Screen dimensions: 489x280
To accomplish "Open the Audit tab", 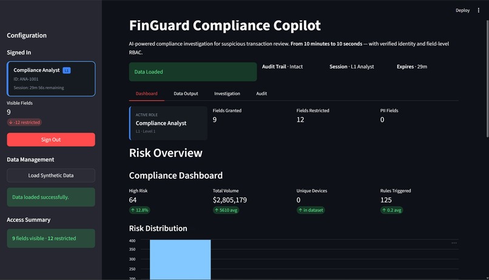I will coord(261,93).
